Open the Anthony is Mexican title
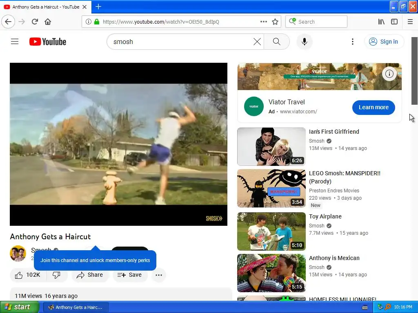The height and width of the screenshot is (313, 418). coord(334,258)
